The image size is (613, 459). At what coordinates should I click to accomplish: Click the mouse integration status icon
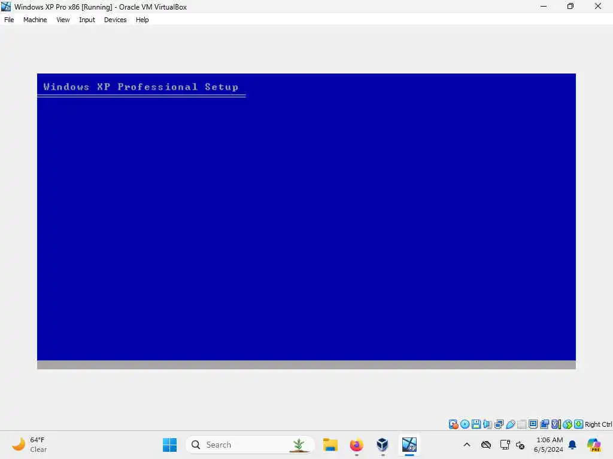click(568, 424)
